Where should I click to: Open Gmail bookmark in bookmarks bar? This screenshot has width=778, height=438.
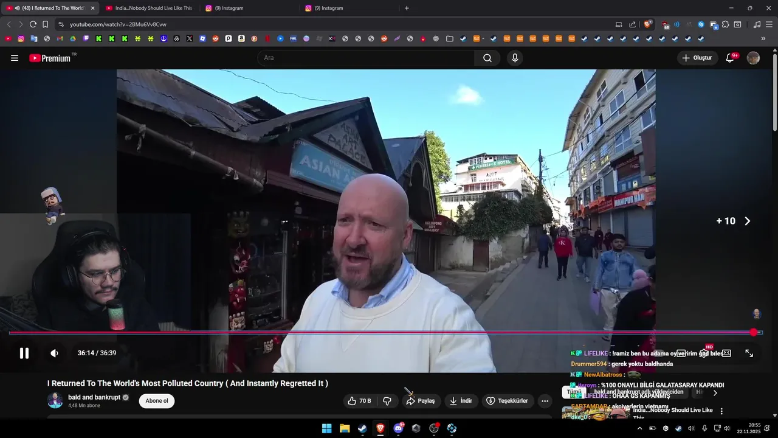click(60, 38)
